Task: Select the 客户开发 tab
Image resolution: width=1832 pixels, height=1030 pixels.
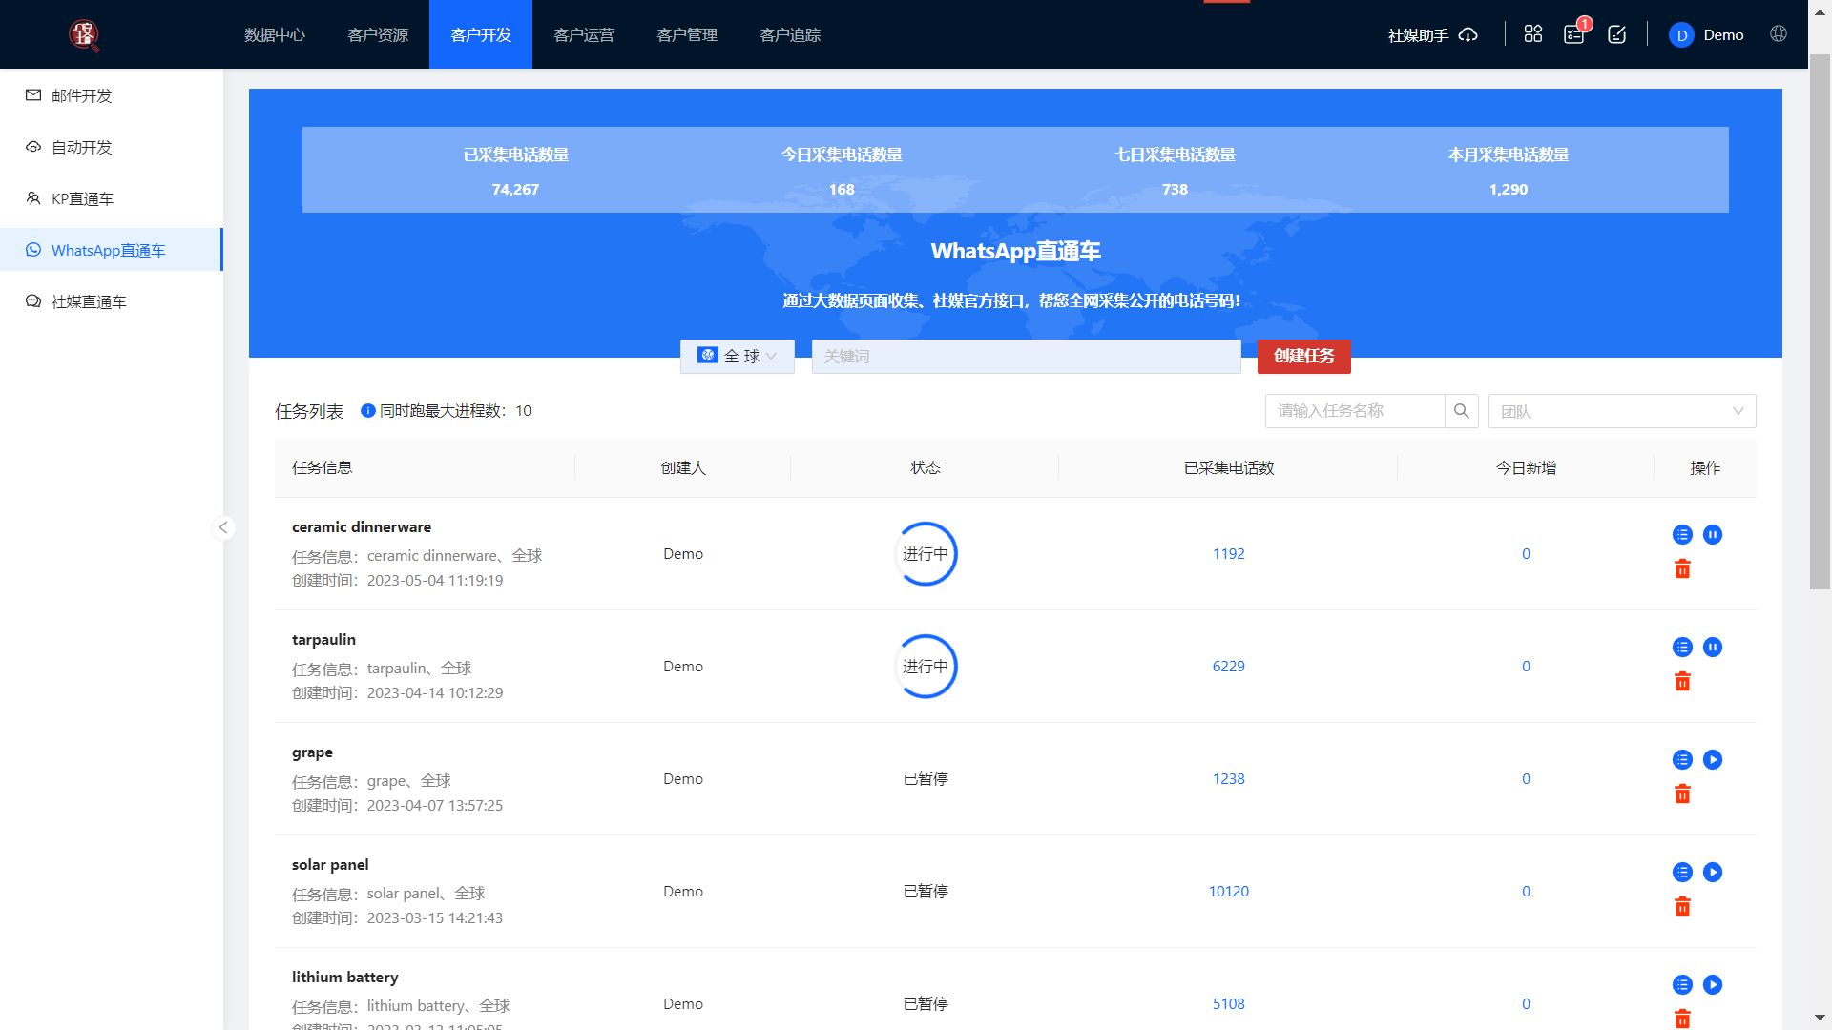Action: click(481, 35)
